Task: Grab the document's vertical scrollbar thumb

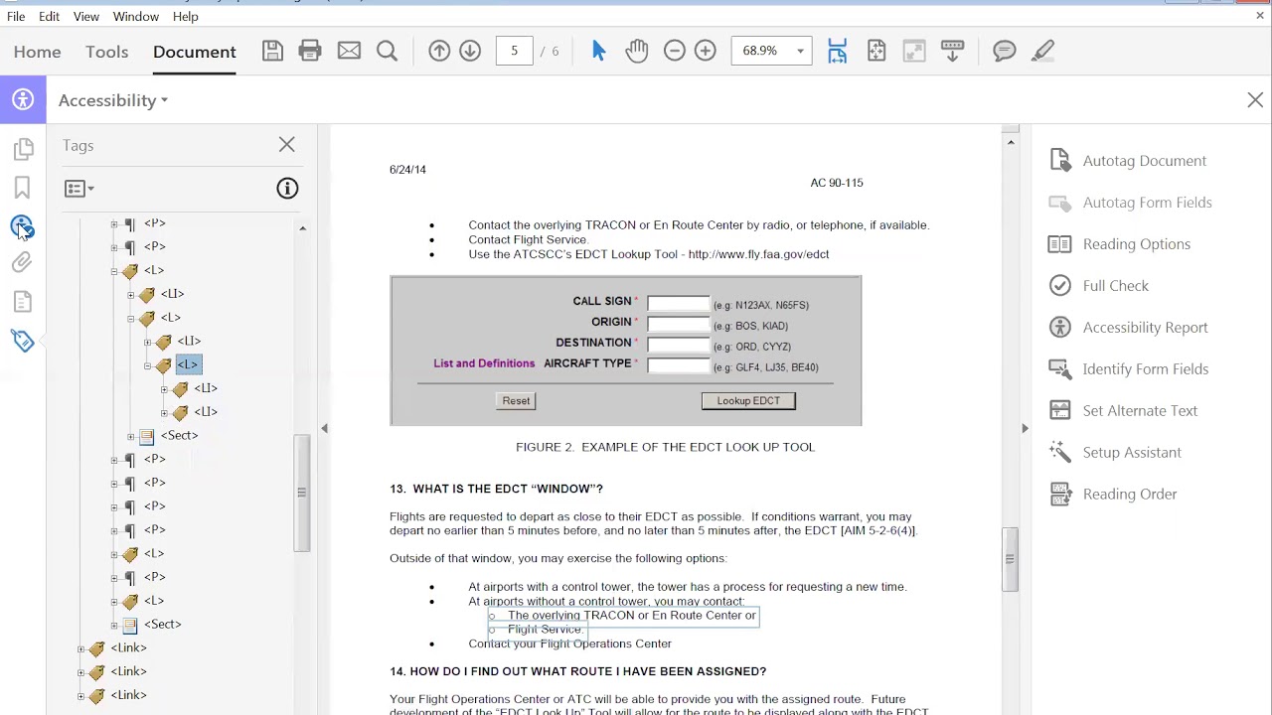Action: pyautogui.click(x=1010, y=559)
